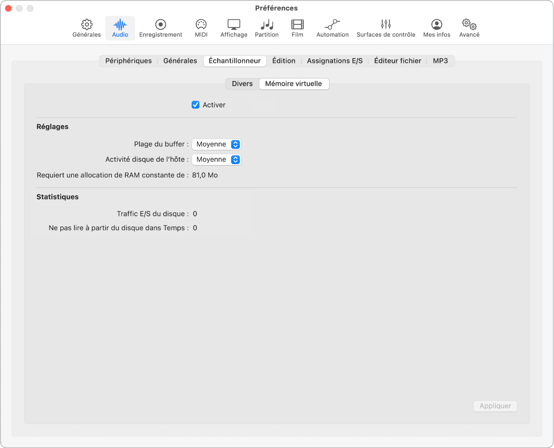Switch to the Affichage display preferences
This screenshot has width=554, height=448.
pyautogui.click(x=234, y=28)
